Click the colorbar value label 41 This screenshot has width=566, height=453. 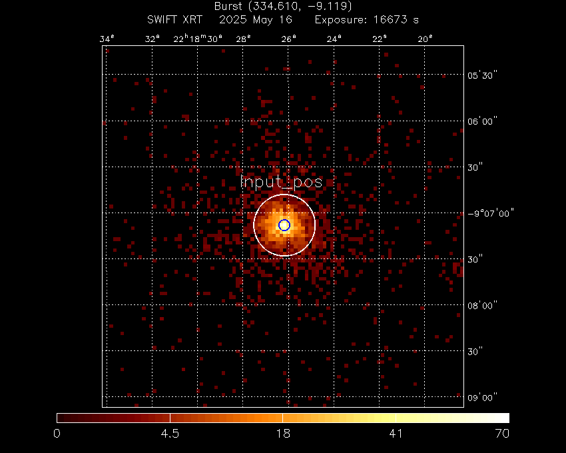(396, 434)
